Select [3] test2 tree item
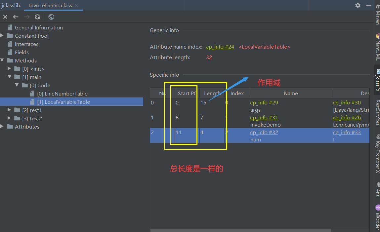Image resolution: width=380 pixels, height=232 pixels. click(32, 118)
